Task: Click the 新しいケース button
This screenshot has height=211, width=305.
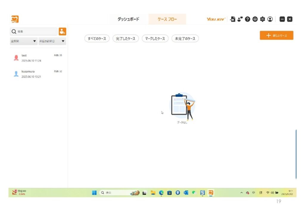Action: click(x=276, y=35)
